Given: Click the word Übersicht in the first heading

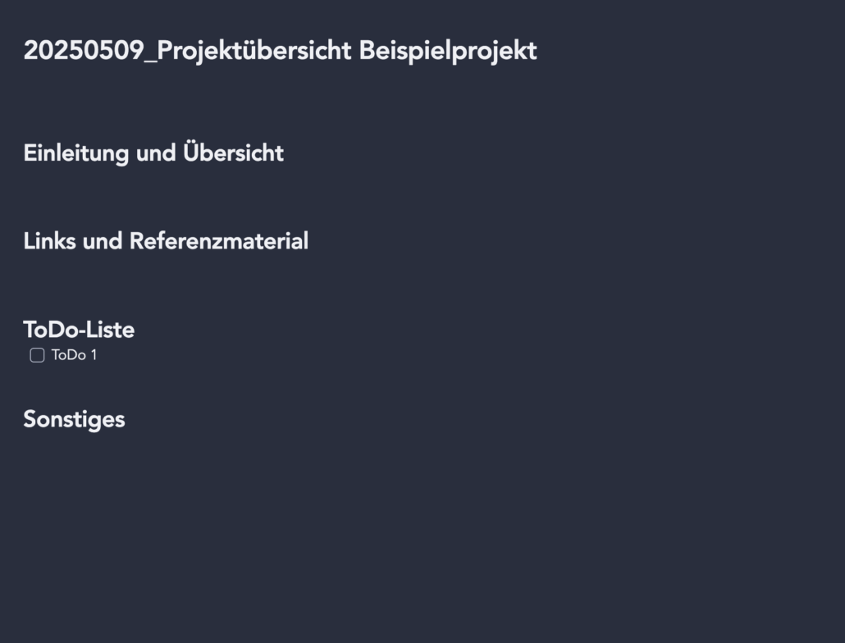Looking at the screenshot, I should click(233, 153).
